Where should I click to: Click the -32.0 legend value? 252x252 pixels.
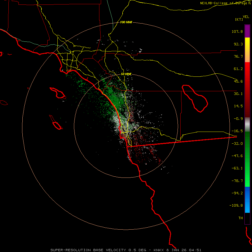tap(237, 144)
